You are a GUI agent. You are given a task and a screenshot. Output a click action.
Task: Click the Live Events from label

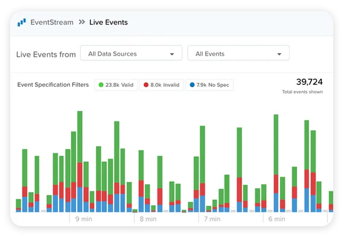pyautogui.click(x=46, y=54)
